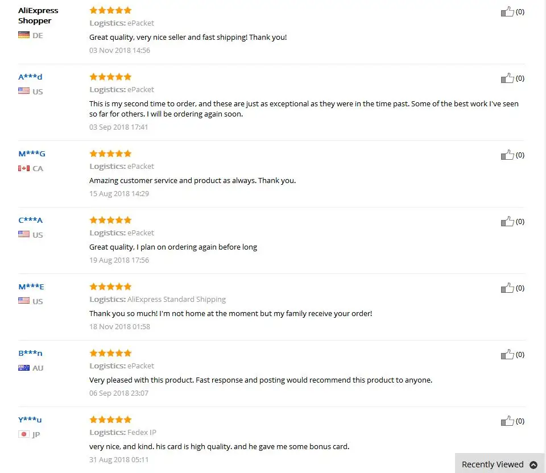Viewport: 546px width, 473px height.
Task: Like the review from AliExpress Shopper (DE)
Action: point(507,12)
